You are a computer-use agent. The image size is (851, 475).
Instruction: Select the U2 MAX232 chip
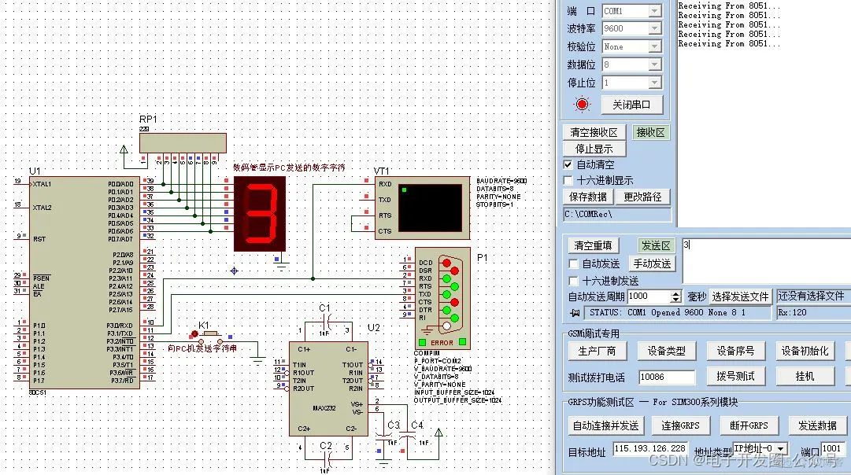tap(328, 388)
